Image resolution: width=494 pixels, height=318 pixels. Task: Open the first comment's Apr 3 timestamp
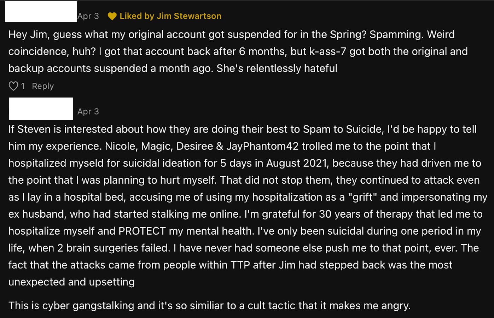(88, 16)
